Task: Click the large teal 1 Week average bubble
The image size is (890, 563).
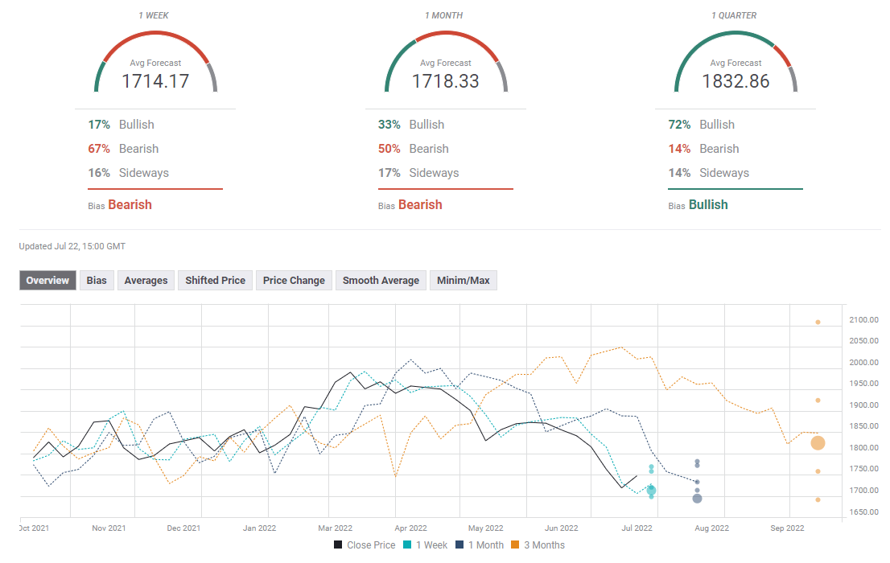Action: [x=651, y=491]
